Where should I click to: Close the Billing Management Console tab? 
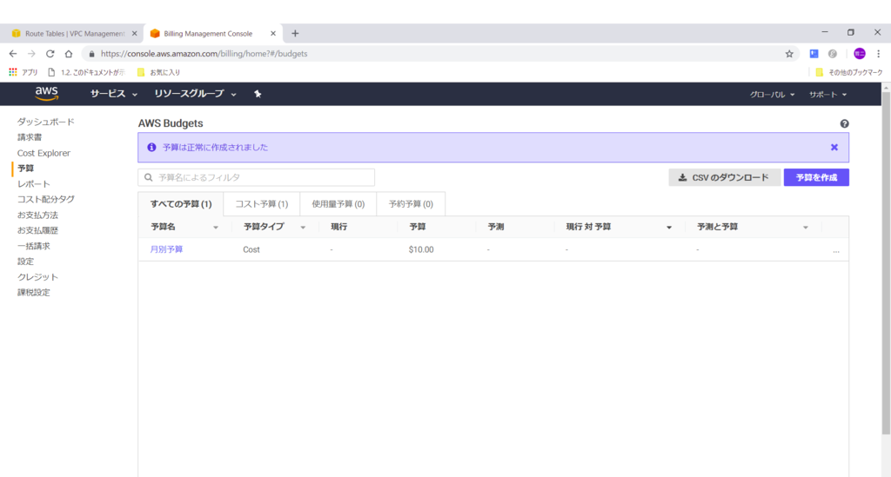pos(273,34)
